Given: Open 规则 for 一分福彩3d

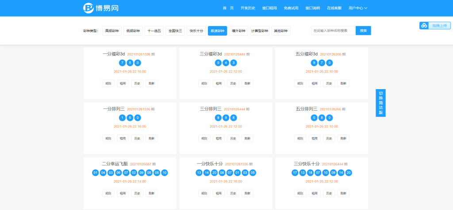Looking at the screenshot, I should point(108,83).
